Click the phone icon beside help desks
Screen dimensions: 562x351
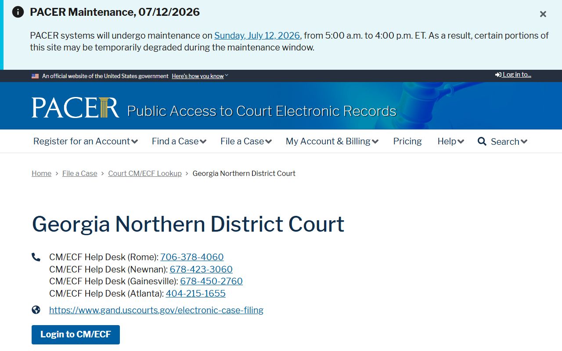point(36,257)
